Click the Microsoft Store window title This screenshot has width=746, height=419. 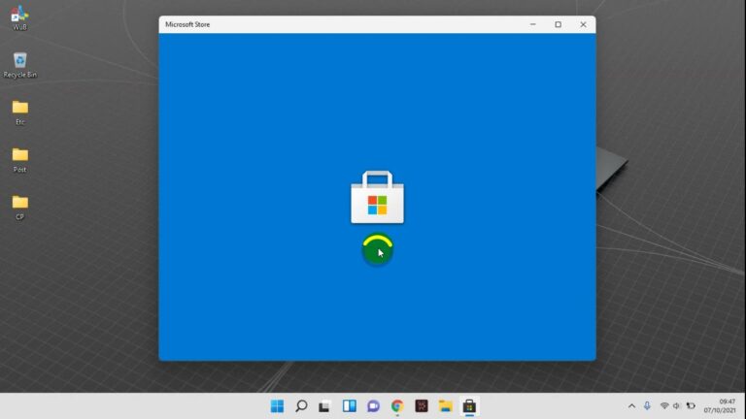187,24
